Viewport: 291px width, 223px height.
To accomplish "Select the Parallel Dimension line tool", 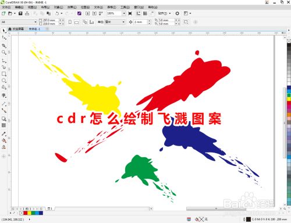I will pos(4,104).
